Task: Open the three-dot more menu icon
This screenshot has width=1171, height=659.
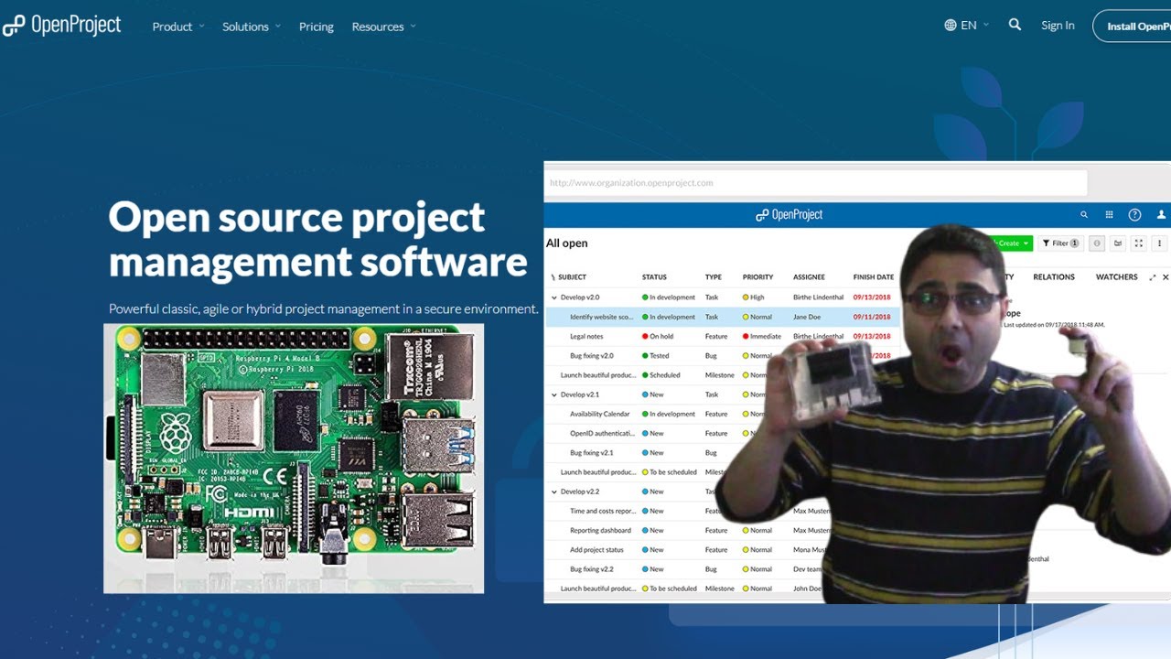Action: (x=1159, y=243)
